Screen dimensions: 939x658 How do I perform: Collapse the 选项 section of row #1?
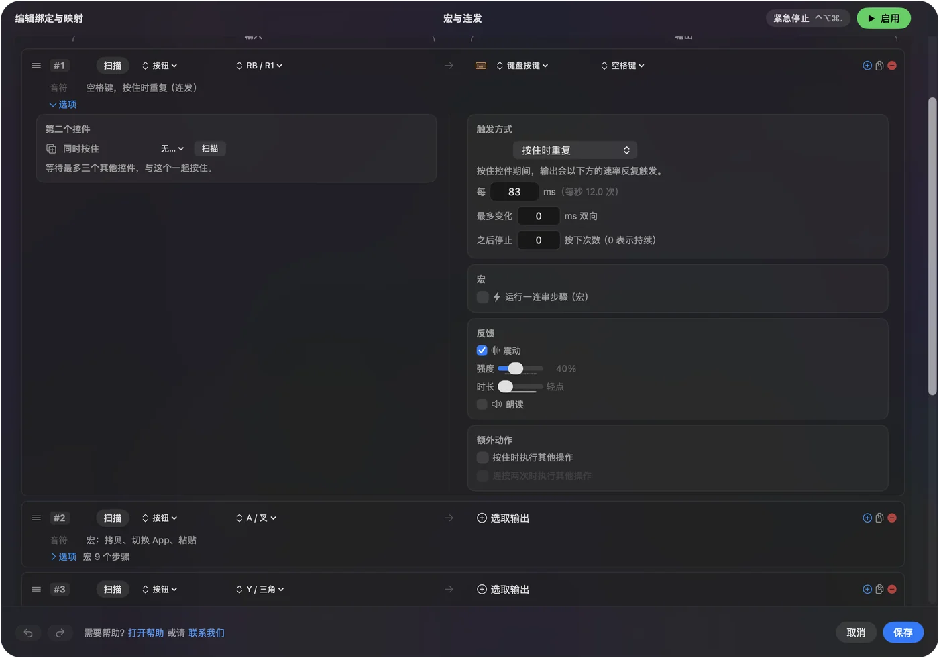point(63,105)
